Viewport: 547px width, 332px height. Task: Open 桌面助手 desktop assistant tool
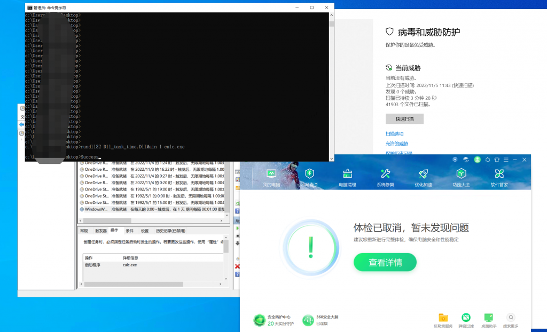[489, 320]
